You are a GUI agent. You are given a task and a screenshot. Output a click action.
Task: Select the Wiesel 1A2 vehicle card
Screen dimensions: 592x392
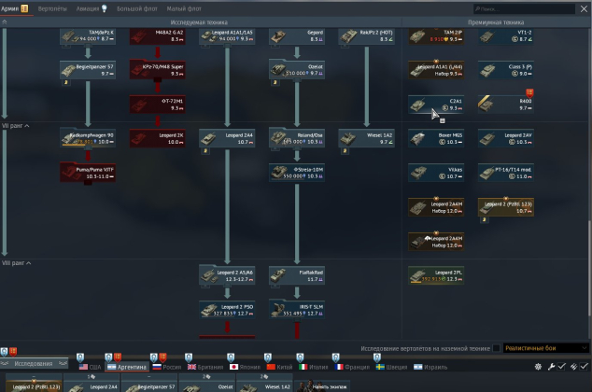click(x=368, y=138)
